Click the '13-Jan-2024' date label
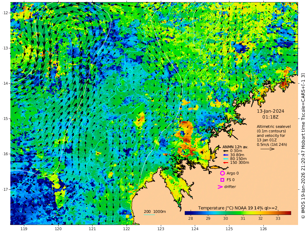305x235 pixels. (270, 111)
